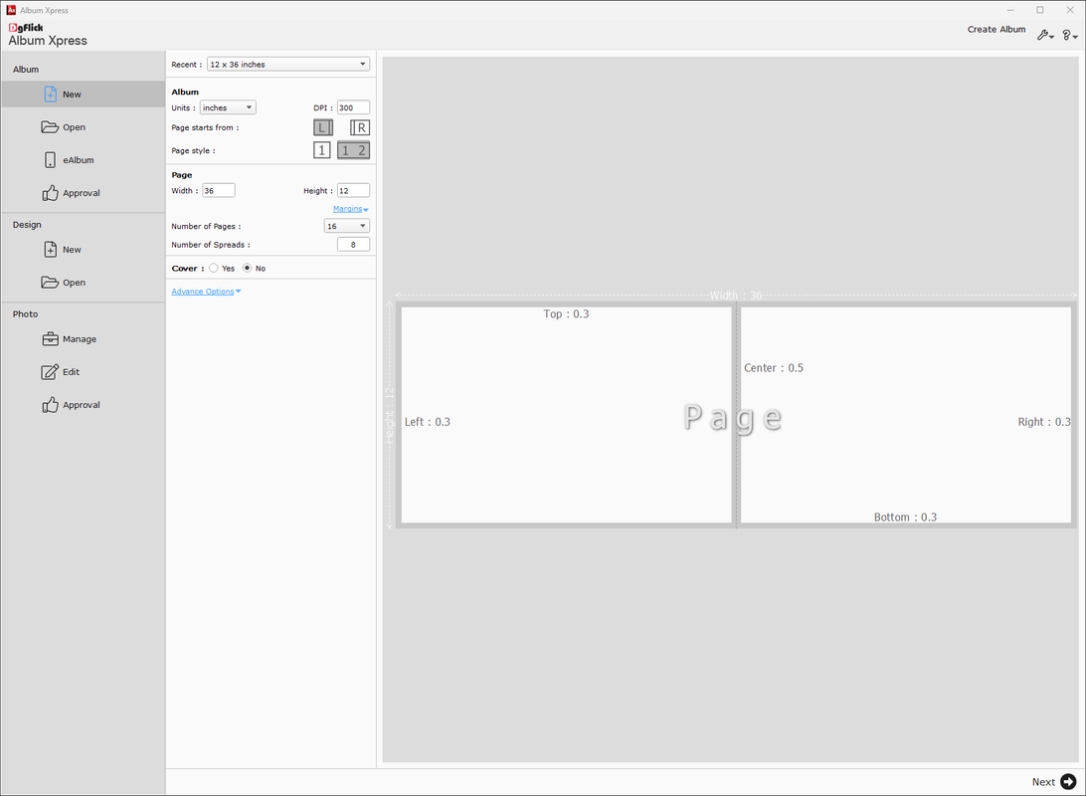Click the Manage briefcase icon
1086x796 pixels.
click(x=50, y=339)
